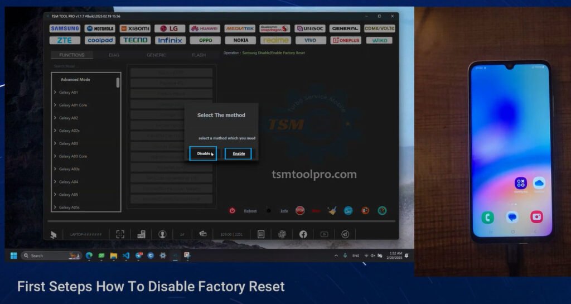Viewport: 571px width, 304px height.
Task: Open the document log icon
Action: tap(261, 234)
